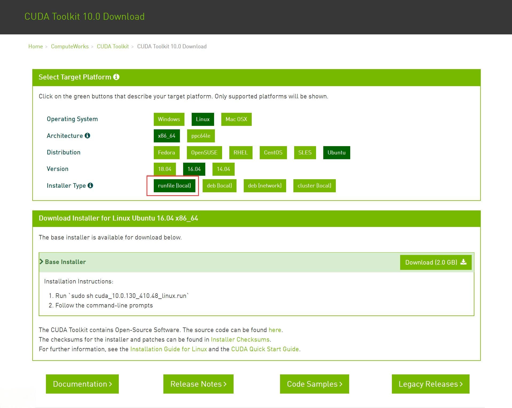This screenshot has width=512, height=408.
Task: Select Ubuntu distribution
Action: tap(337, 153)
